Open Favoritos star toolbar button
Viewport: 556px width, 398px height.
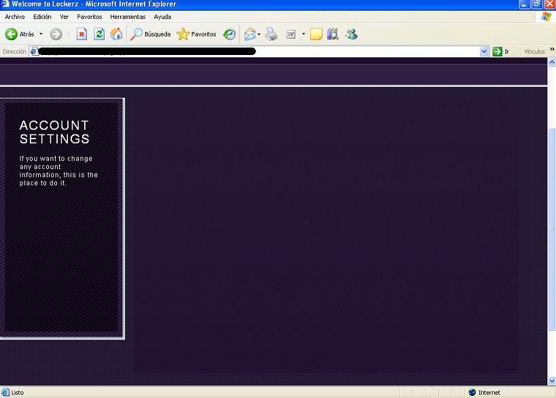pyautogui.click(x=196, y=34)
